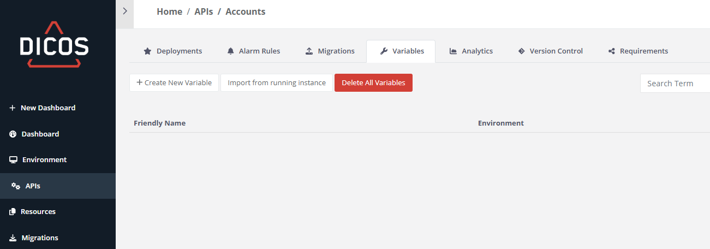
Task: Sort by the Friendly Name column header
Action: point(159,123)
